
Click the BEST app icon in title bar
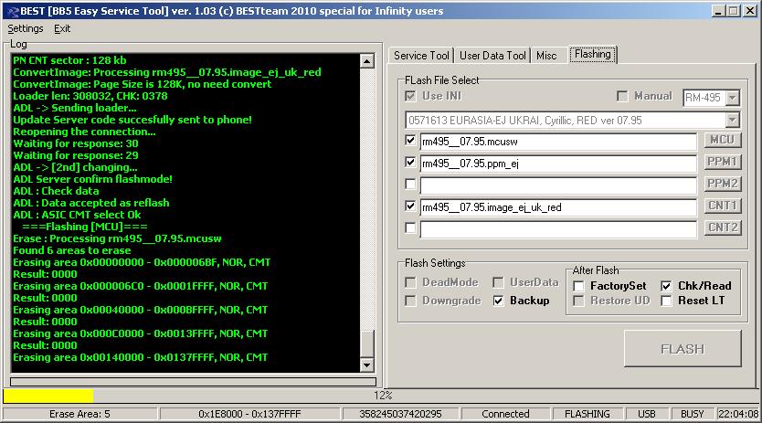12,11
